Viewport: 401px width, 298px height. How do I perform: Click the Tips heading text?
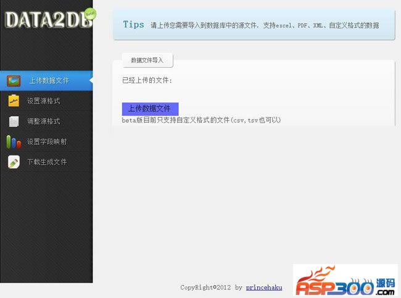(133, 25)
